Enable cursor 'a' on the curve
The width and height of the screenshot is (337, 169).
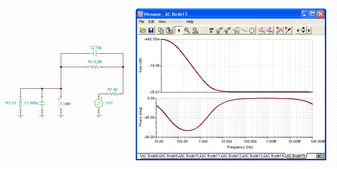pyautogui.click(x=262, y=30)
